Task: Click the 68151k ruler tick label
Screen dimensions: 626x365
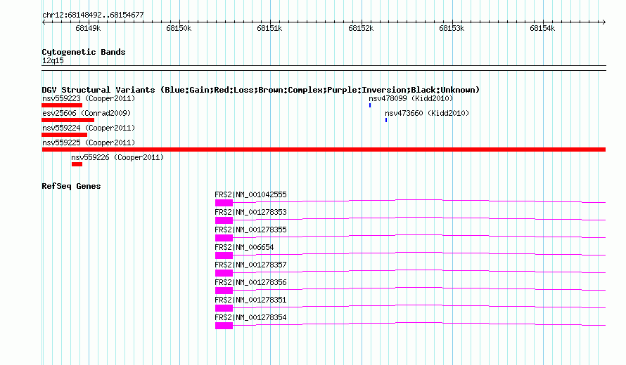Action: point(269,28)
